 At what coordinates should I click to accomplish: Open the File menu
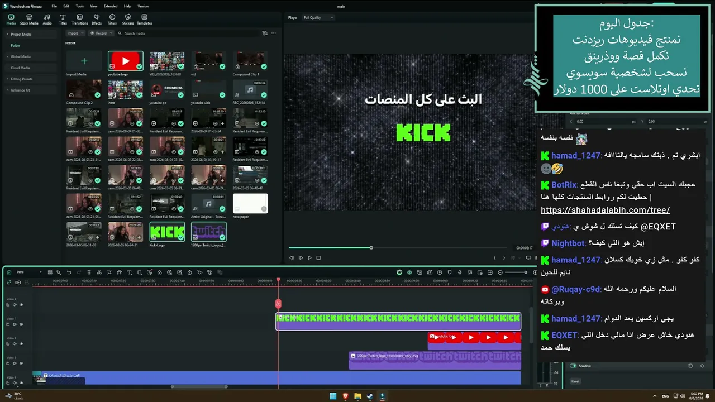click(54, 6)
